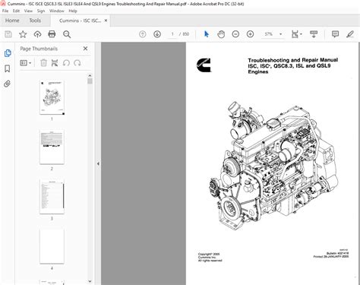
Task: Click the extract pages thumbnail icon
Action: [x=55, y=63]
